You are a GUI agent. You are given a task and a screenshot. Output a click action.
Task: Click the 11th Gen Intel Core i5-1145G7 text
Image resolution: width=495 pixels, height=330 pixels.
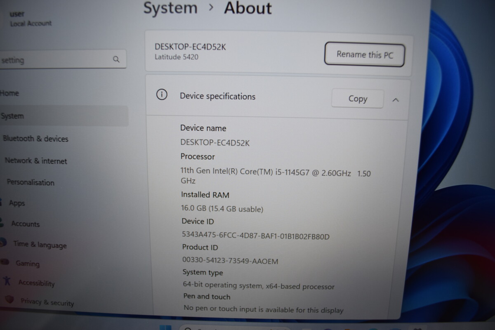276,177
